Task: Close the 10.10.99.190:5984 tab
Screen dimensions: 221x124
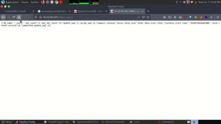Action: [x=143, y=11]
